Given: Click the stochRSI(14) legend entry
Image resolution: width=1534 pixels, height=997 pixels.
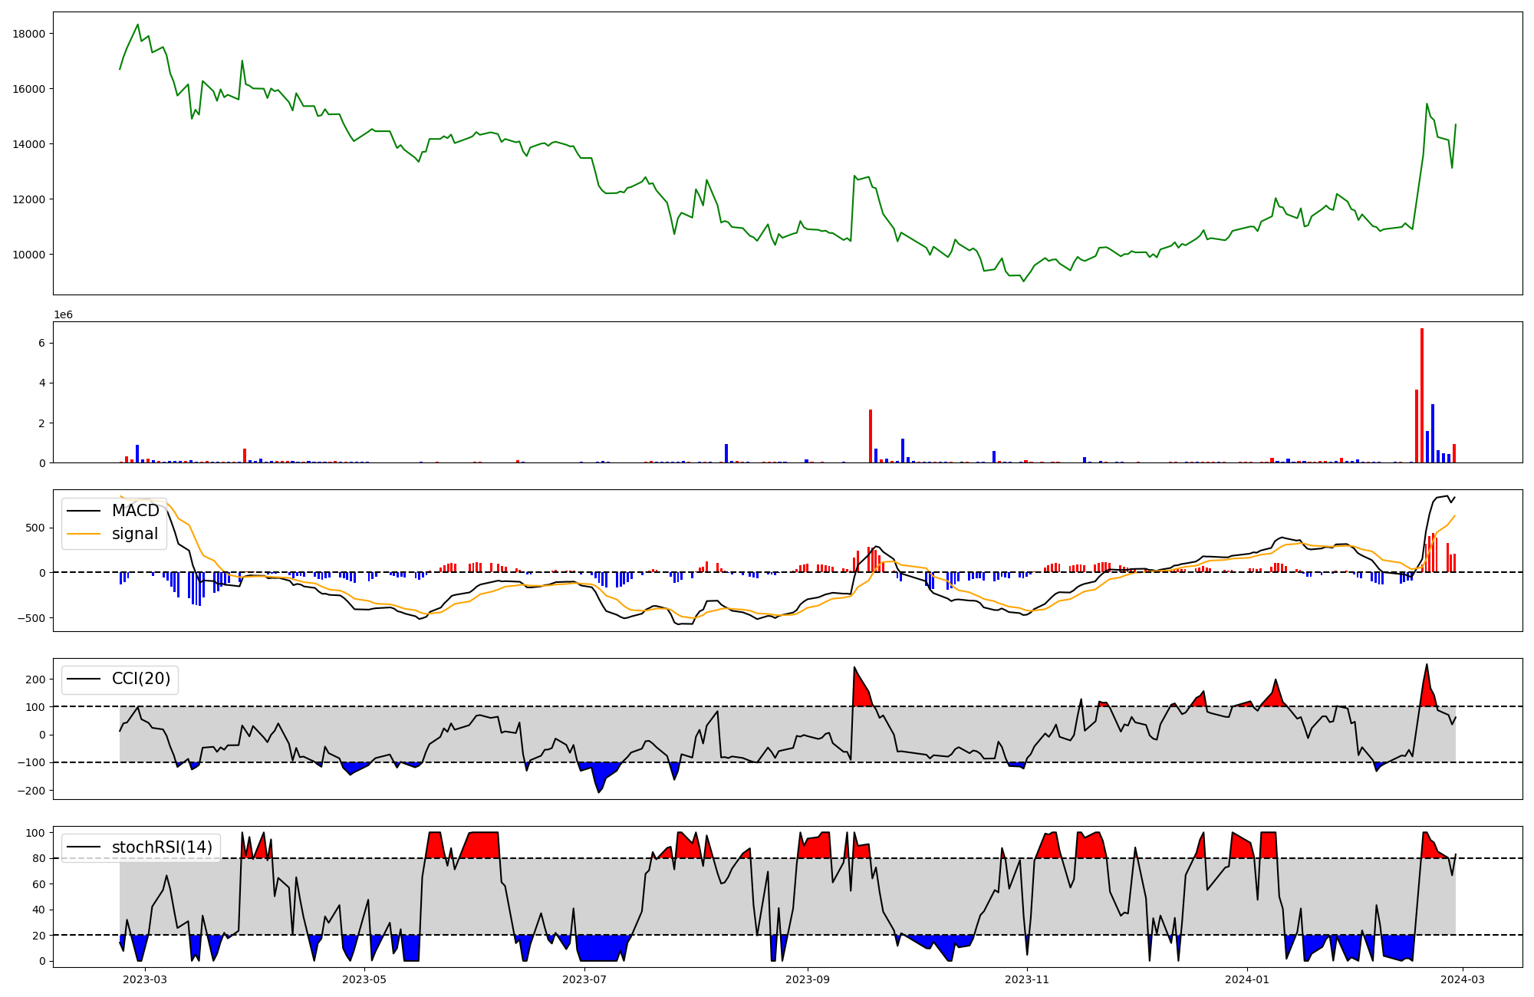Looking at the screenshot, I should (x=162, y=847).
